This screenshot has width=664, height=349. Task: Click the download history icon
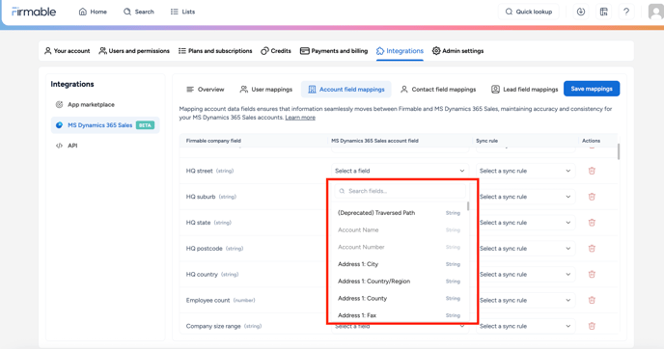pos(581,12)
